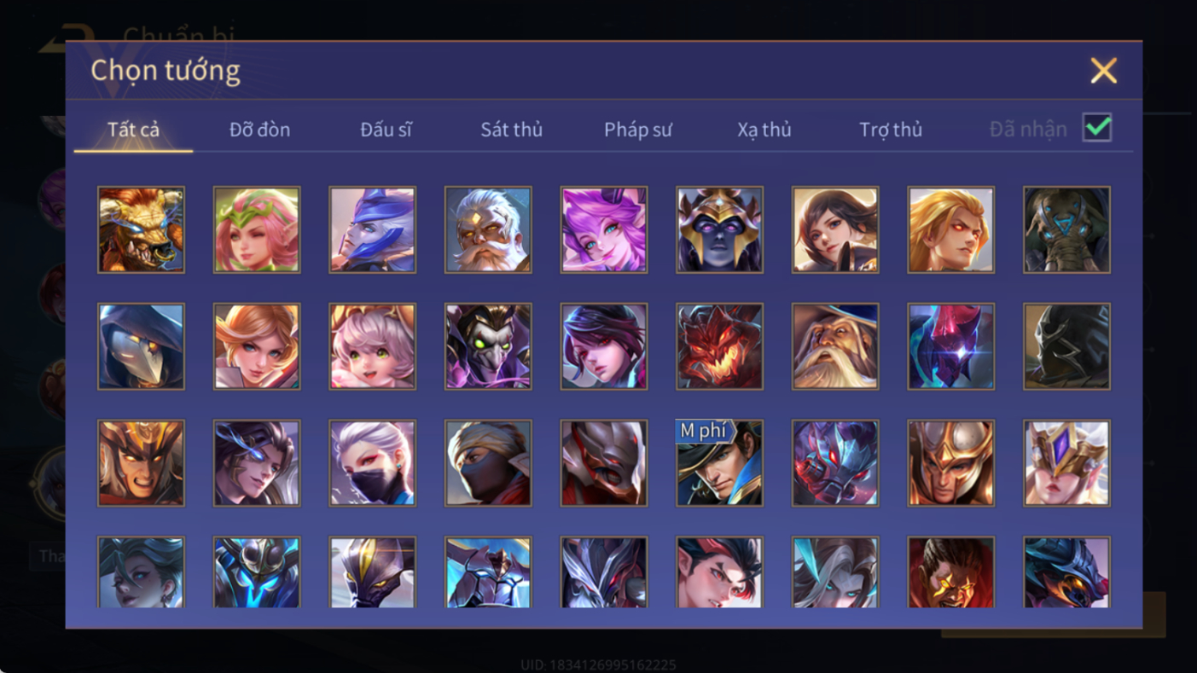
Task: Pick the golden-helmet Spartan warrior hero
Action: pos(950,463)
